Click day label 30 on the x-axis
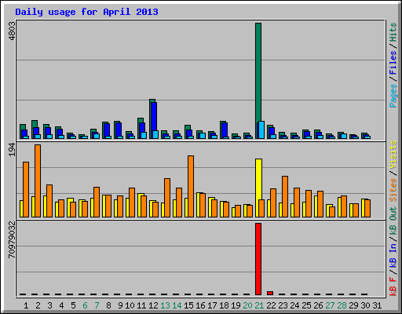Viewport: 402px width, 314px height. click(365, 305)
